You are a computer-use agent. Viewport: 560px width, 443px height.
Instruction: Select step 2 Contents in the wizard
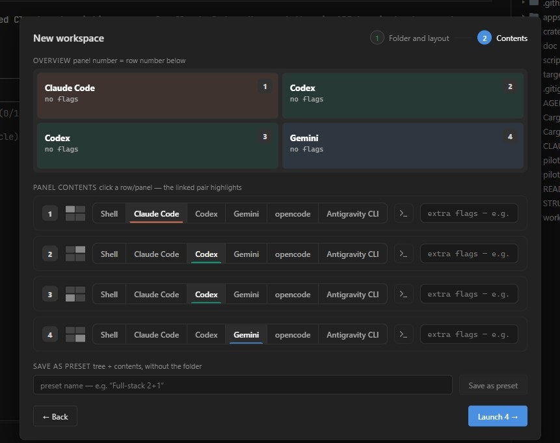[503, 38]
